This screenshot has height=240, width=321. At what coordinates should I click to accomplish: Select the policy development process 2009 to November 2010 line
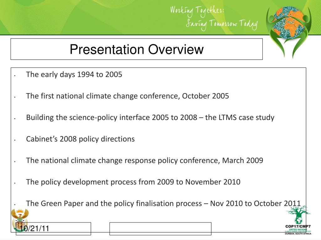(133, 182)
